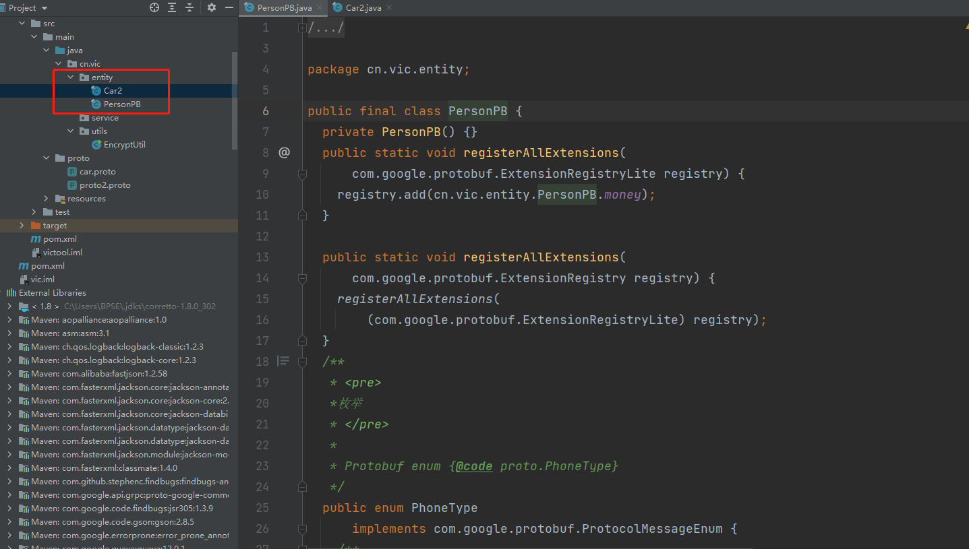Click Project panel vertical scrollbar
Viewport: 969px width, 549px height.
point(234,101)
